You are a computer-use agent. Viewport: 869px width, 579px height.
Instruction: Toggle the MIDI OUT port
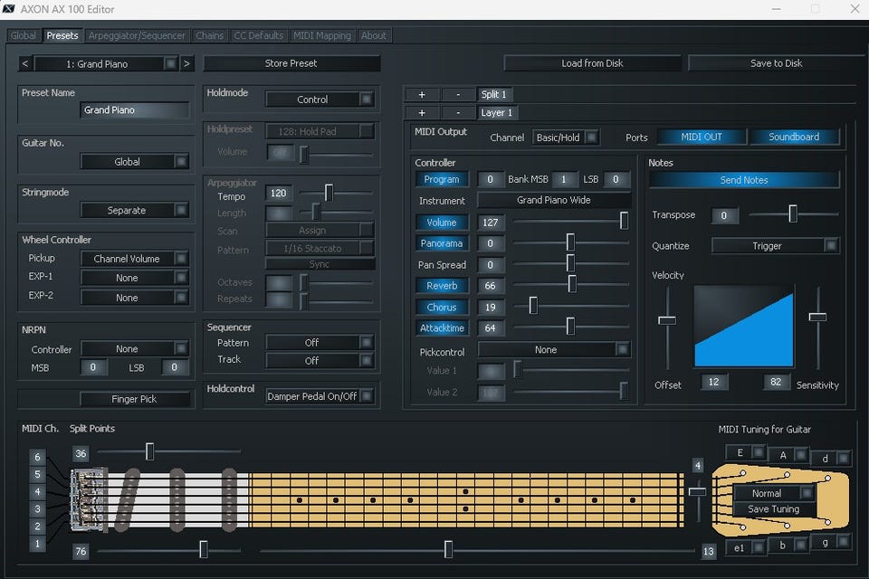[x=702, y=137]
